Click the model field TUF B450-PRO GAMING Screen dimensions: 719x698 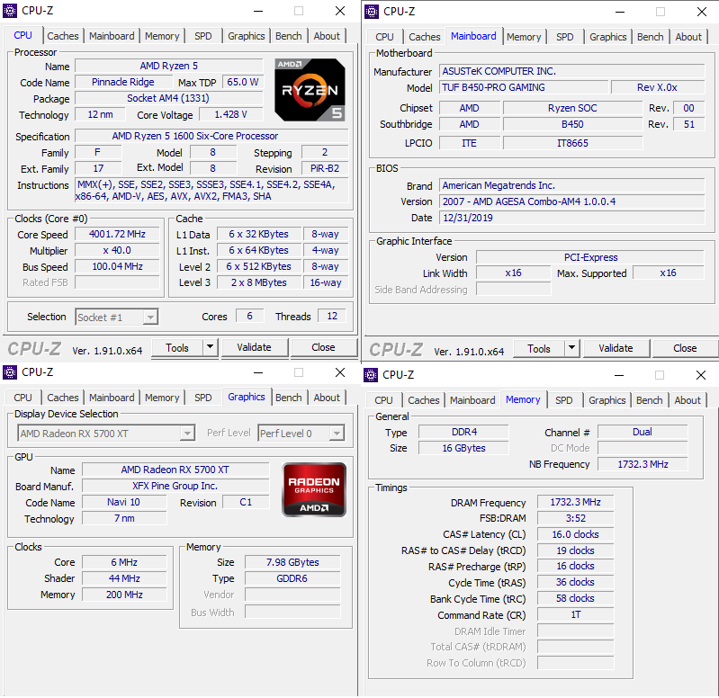[x=524, y=87]
